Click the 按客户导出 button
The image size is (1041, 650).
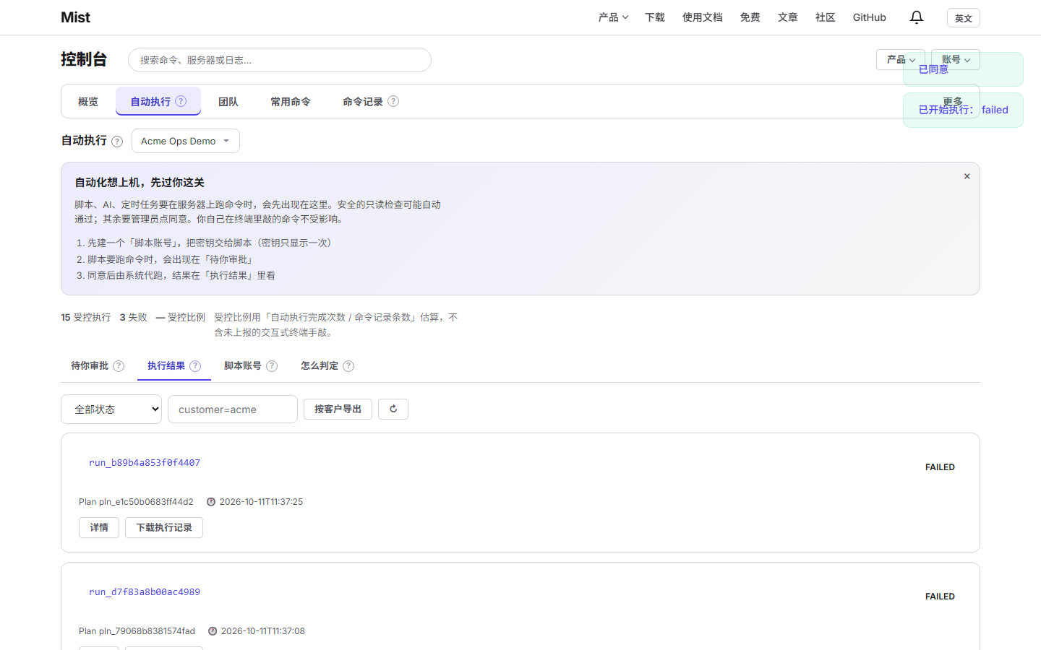pos(338,409)
